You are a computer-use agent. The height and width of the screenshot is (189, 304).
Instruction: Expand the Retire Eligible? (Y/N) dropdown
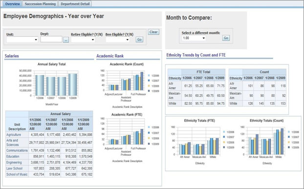tap(83, 40)
